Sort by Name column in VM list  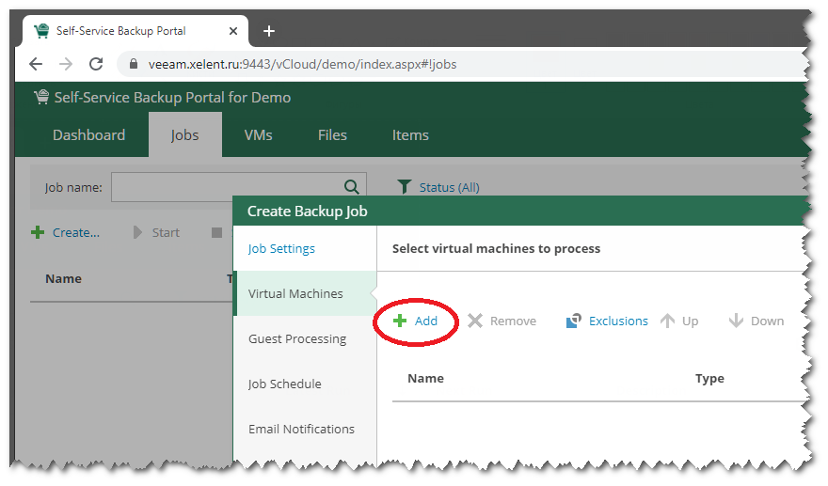425,378
